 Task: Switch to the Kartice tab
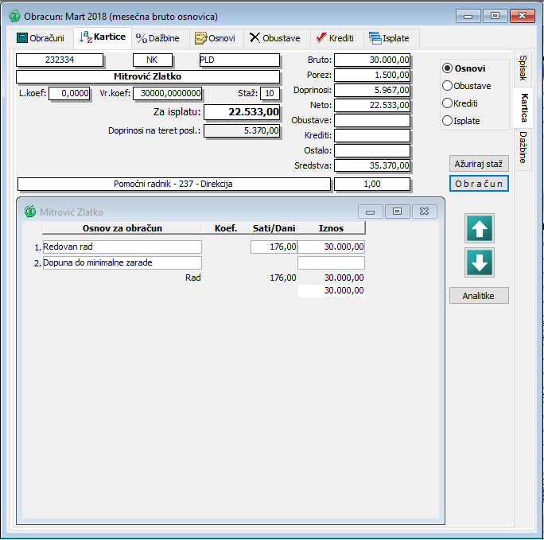tap(103, 37)
